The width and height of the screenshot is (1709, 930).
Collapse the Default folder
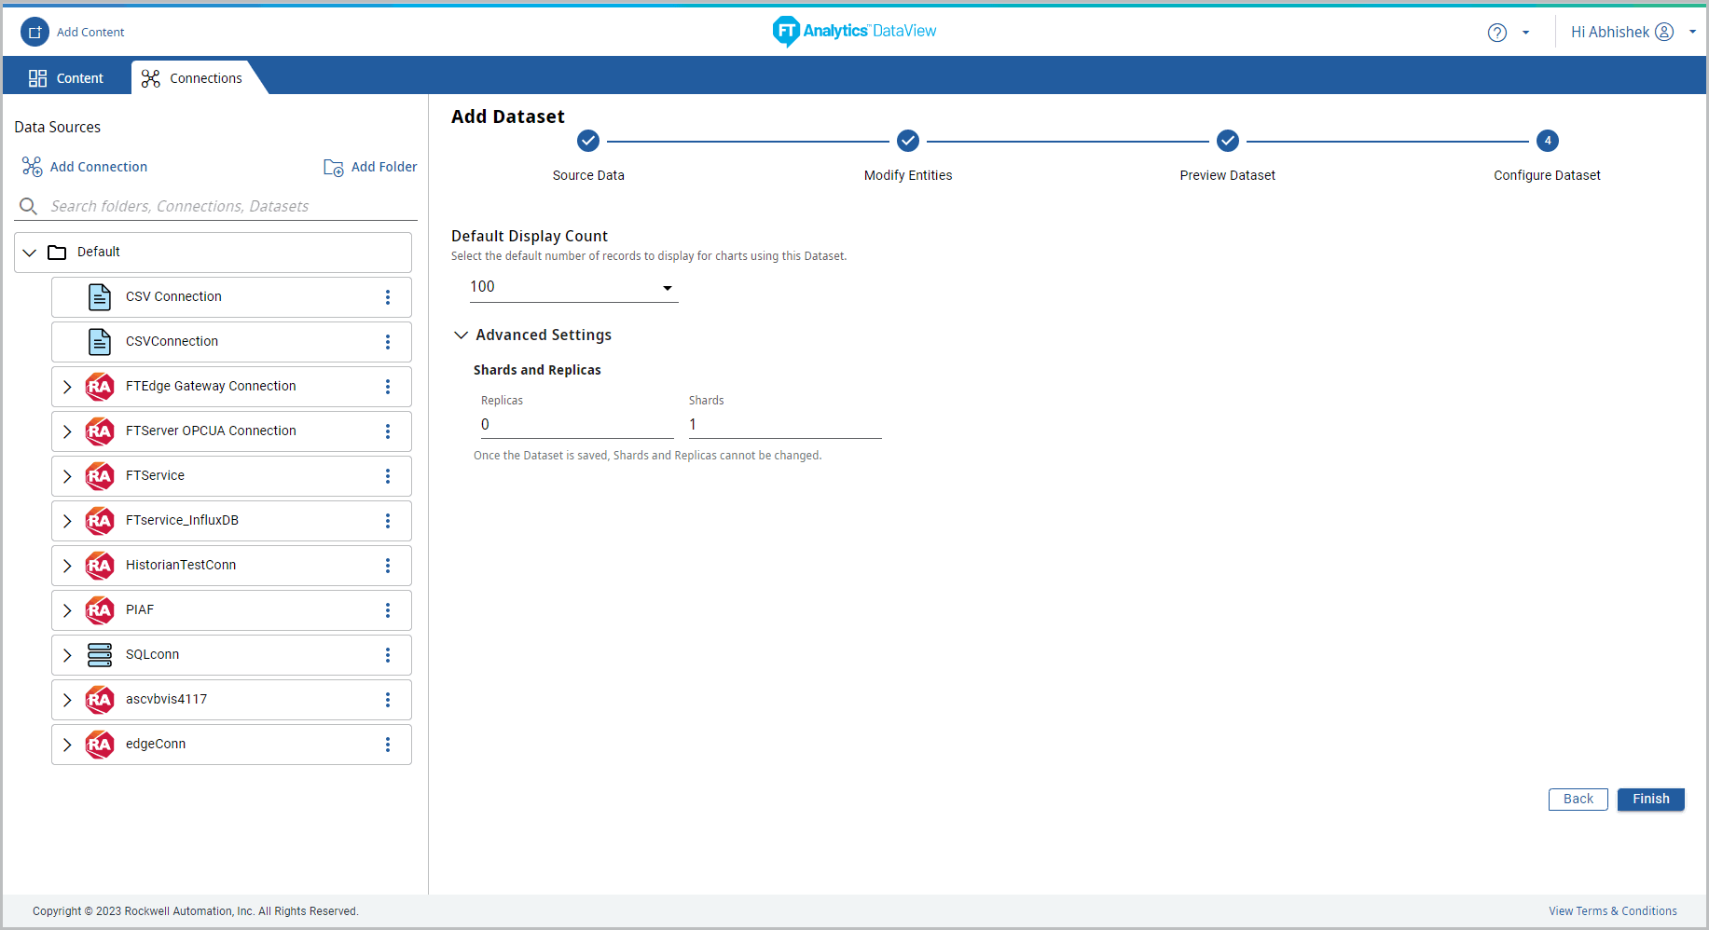(x=30, y=253)
